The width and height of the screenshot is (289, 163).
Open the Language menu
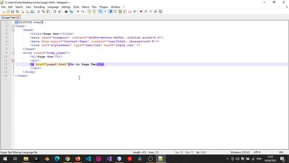53,7
